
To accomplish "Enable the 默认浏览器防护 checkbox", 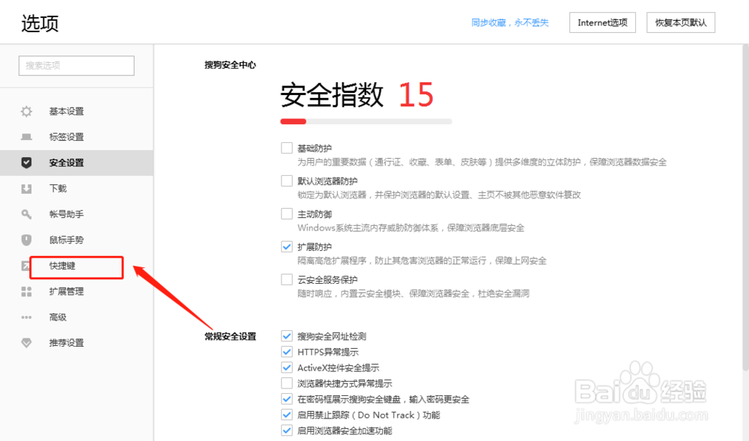I will [287, 181].
